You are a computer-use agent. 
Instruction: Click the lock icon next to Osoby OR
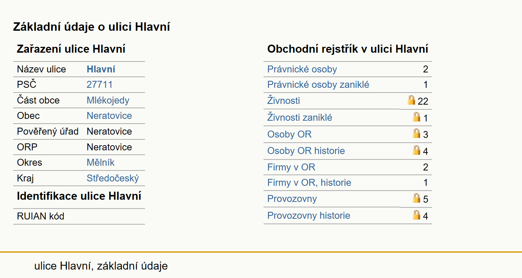tap(417, 133)
